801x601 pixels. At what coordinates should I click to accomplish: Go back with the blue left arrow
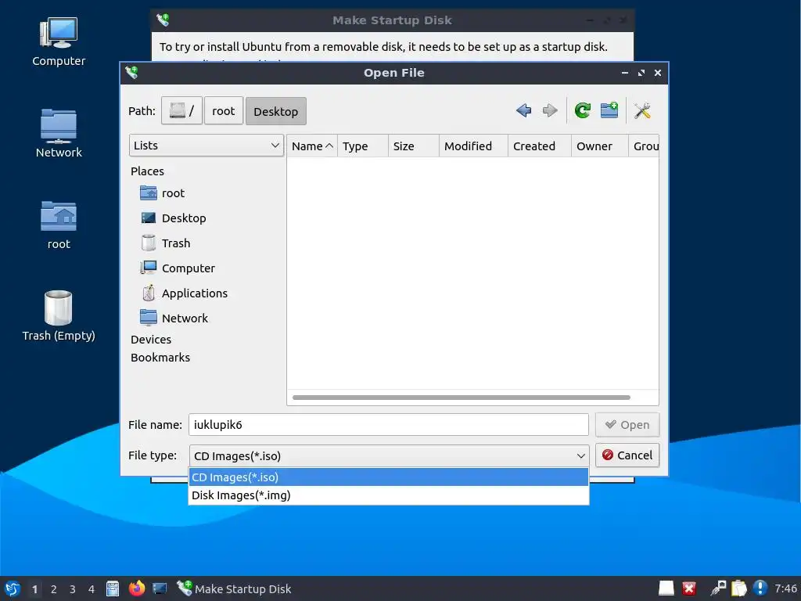[523, 110]
